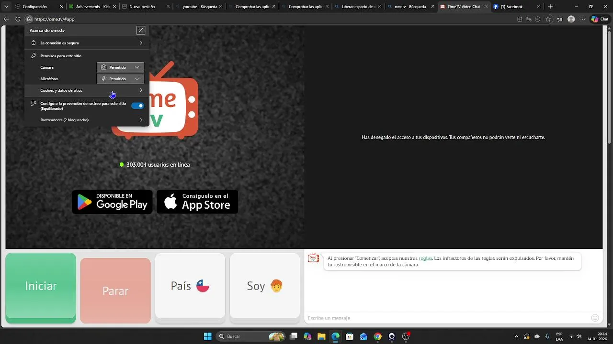Click the OmeTV avatar in chat message
Screen dimensions: 613x344
[x=313, y=258]
